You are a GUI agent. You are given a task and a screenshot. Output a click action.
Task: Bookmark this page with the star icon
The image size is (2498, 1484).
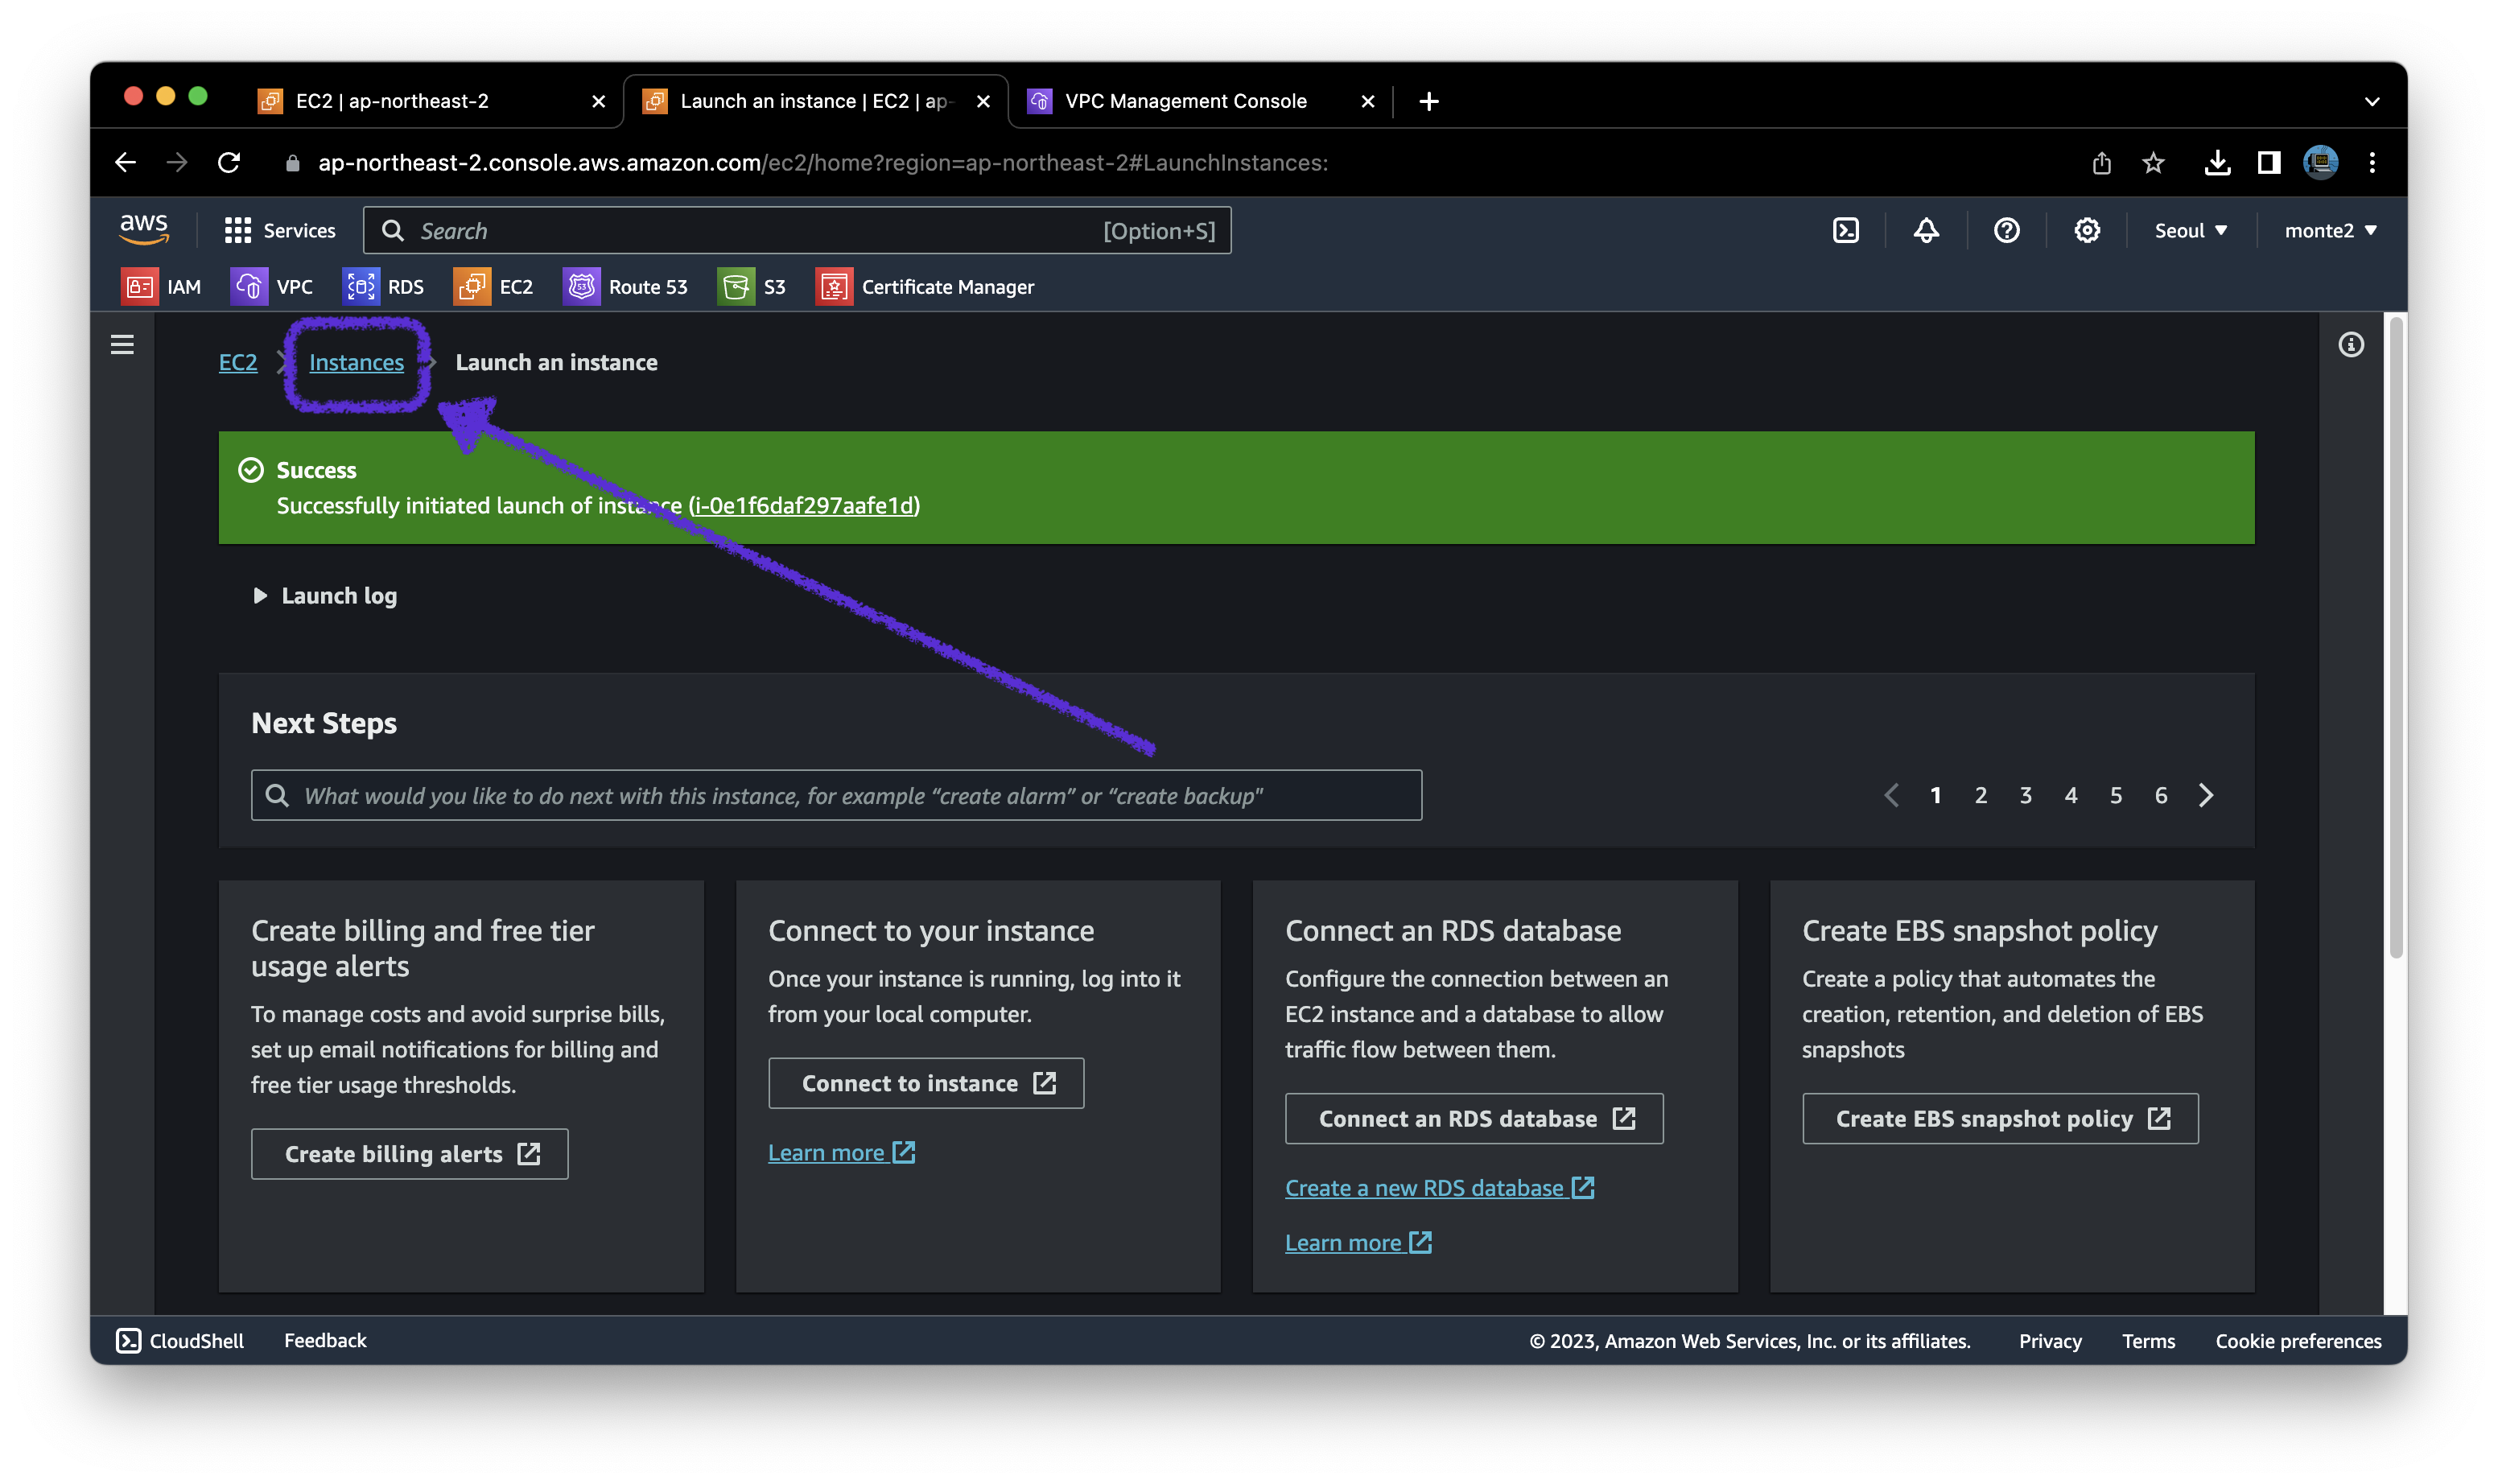click(2153, 163)
